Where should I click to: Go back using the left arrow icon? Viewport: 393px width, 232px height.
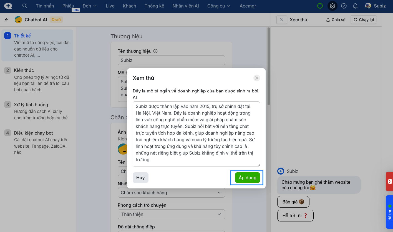click(7, 20)
